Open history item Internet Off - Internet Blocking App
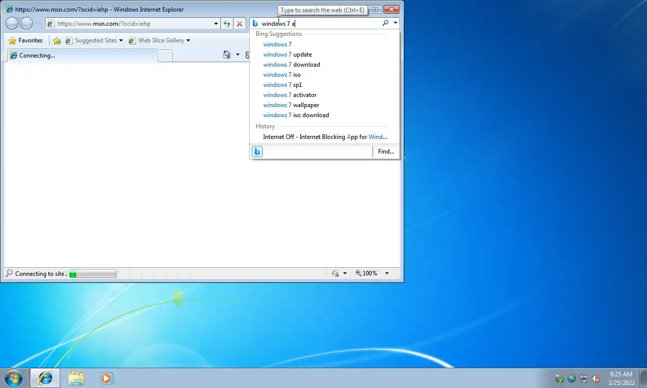Image resolution: width=647 pixels, height=388 pixels. [325, 137]
